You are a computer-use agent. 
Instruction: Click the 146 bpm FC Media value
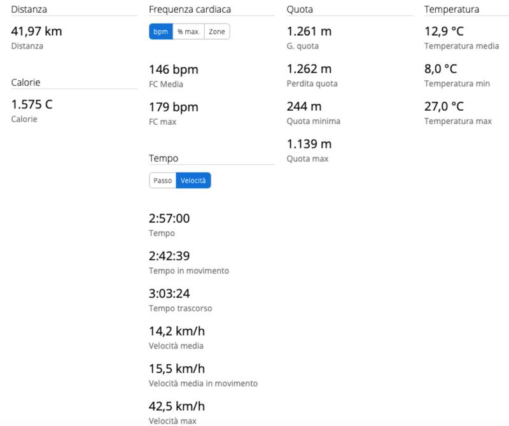174,69
